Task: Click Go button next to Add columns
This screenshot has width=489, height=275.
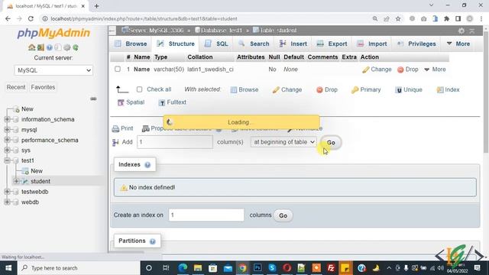Action: (331, 143)
